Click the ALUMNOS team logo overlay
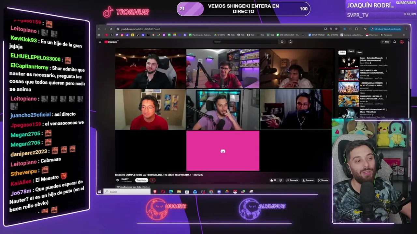This screenshot has width=417, height=234. click(x=262, y=209)
